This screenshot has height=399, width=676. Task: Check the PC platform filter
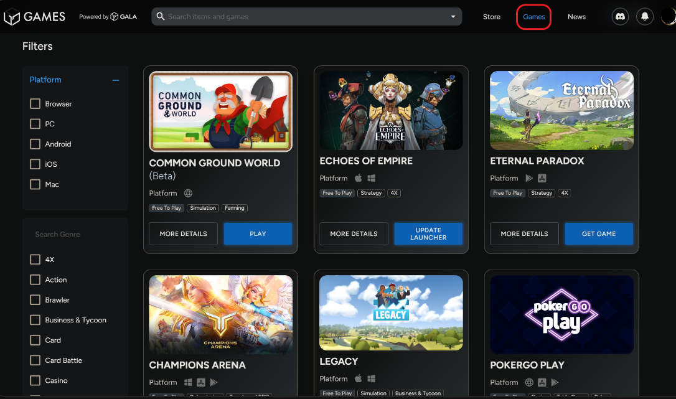point(35,124)
